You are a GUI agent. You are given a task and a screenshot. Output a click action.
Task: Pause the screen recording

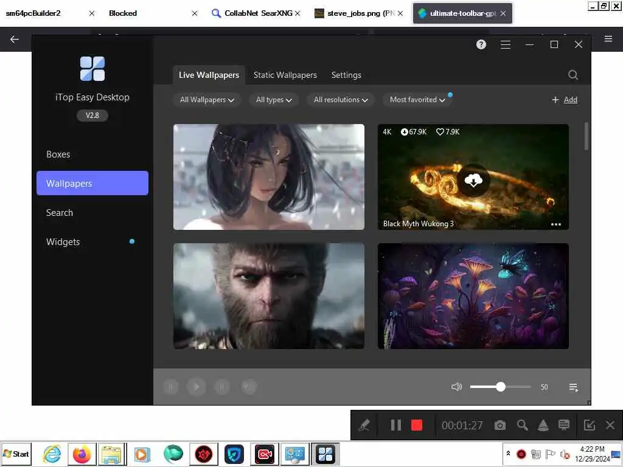tap(395, 425)
